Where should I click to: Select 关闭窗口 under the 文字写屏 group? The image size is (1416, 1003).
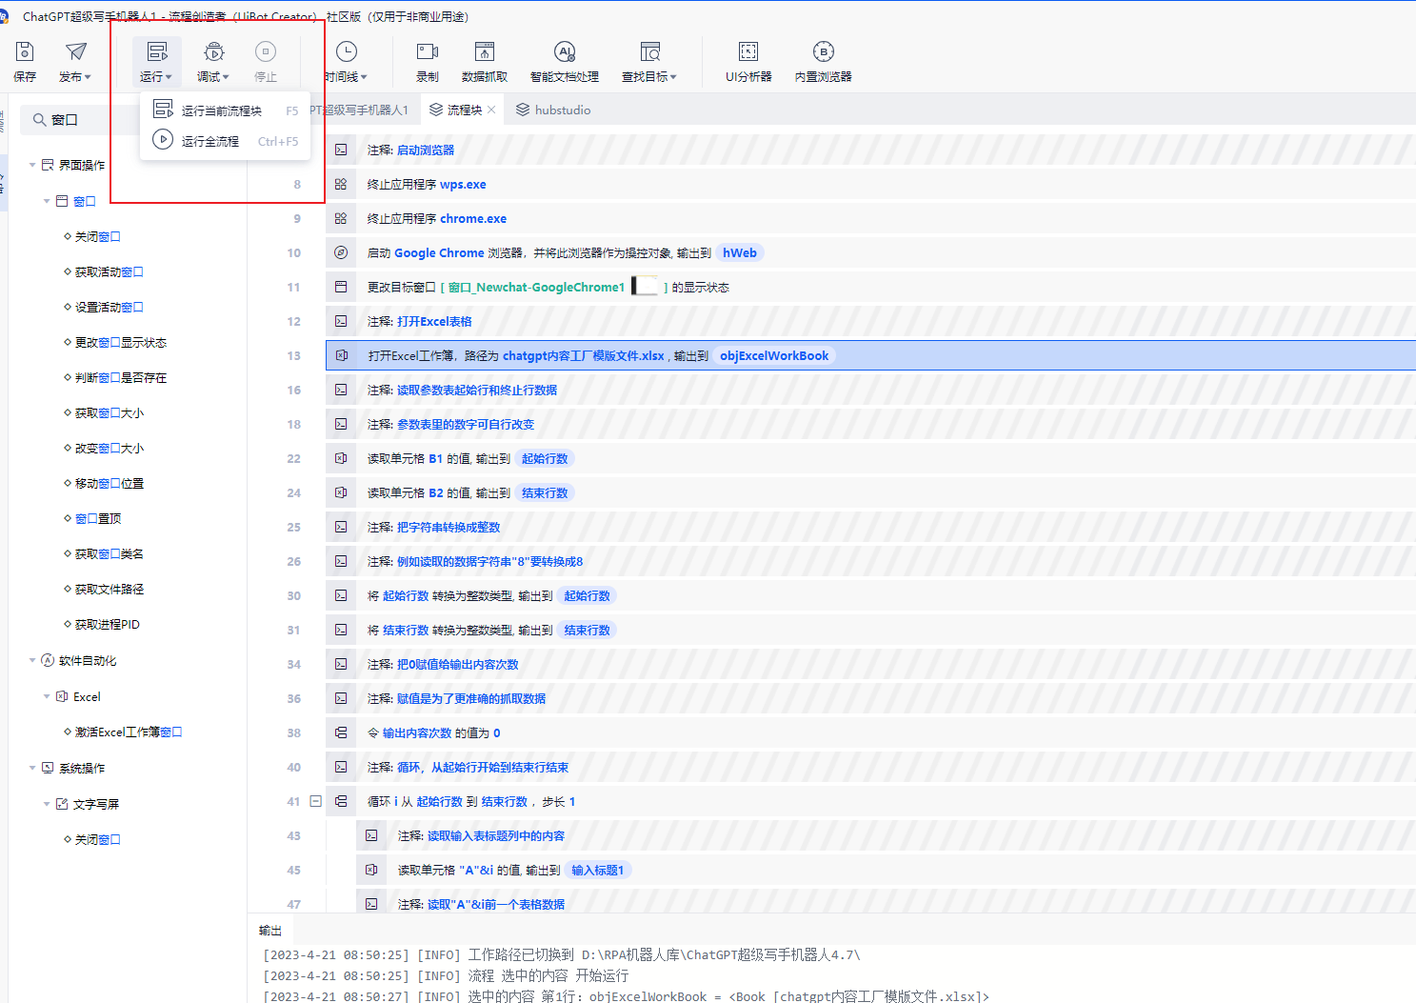point(97,840)
